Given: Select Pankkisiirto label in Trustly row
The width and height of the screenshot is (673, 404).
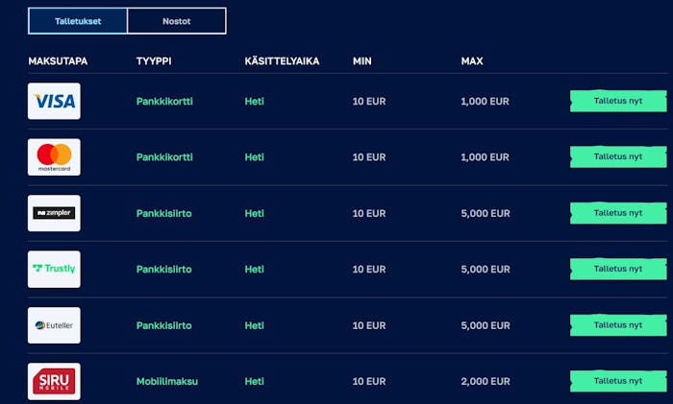Looking at the screenshot, I should click(x=163, y=269).
